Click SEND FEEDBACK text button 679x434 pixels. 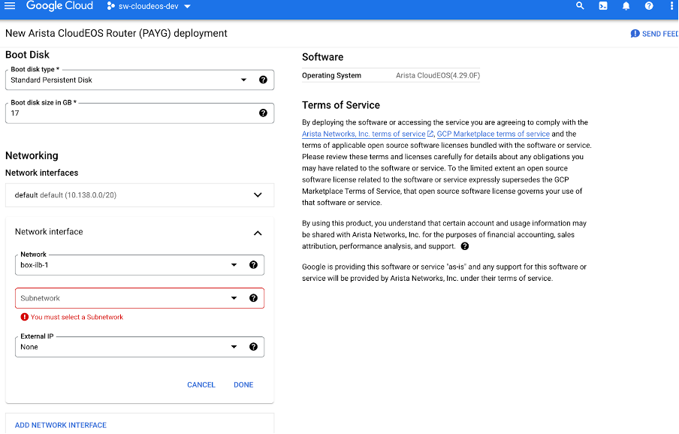click(660, 34)
